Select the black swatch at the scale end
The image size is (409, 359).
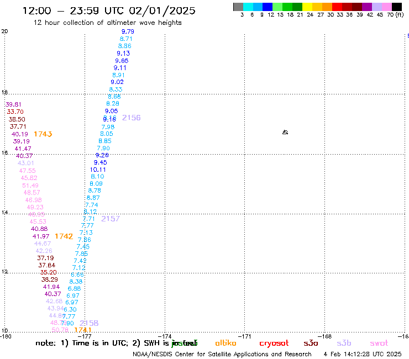pyautogui.click(x=397, y=7)
